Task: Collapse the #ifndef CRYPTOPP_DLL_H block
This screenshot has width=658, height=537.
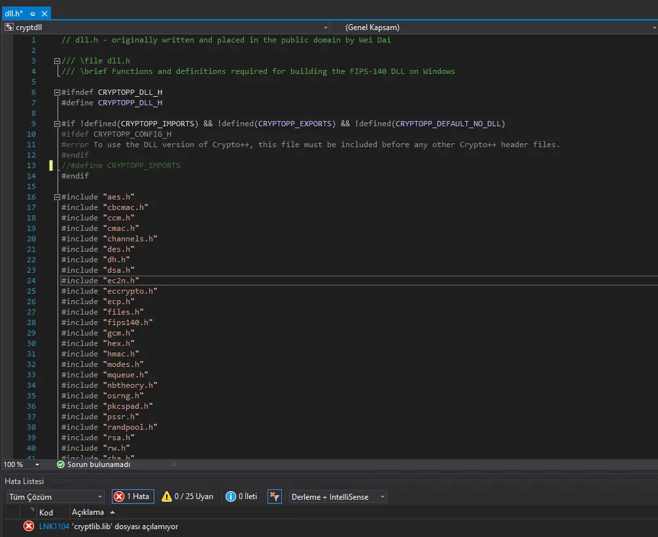Action: (57, 92)
